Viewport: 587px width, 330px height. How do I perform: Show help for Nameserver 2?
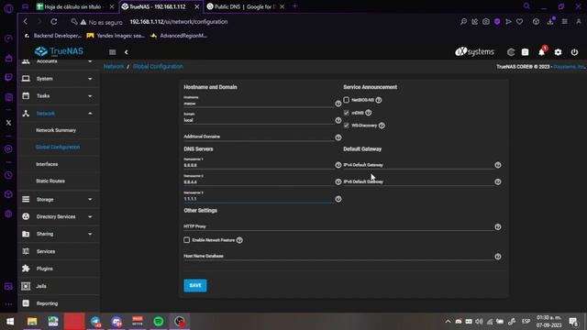click(338, 181)
